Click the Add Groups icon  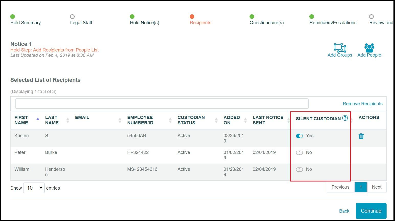pos(340,48)
